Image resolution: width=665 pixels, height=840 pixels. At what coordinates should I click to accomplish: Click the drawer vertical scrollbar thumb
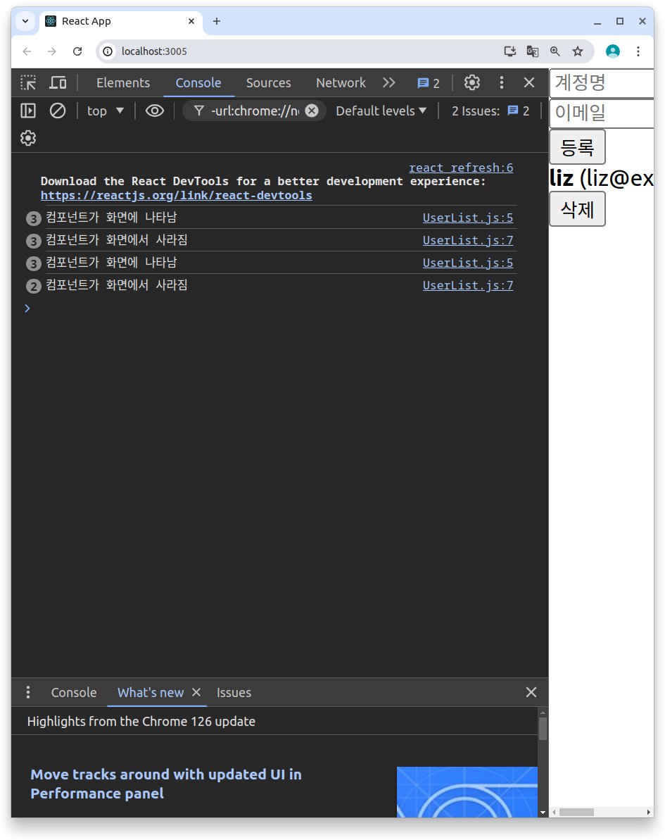tap(543, 729)
